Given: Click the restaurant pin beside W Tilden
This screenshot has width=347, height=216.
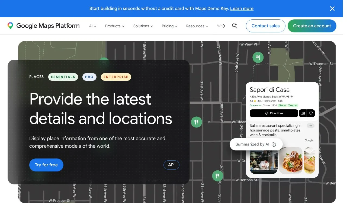Looking at the screenshot, I should point(197,122).
